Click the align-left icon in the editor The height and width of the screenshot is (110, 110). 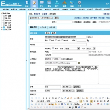(x=91, y=101)
